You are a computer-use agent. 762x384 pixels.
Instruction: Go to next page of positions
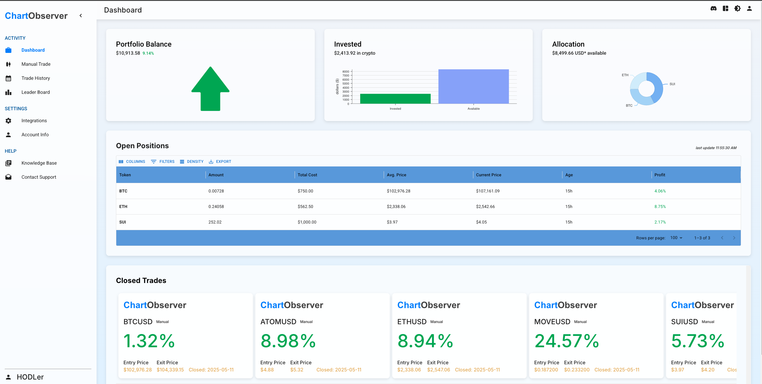point(734,238)
